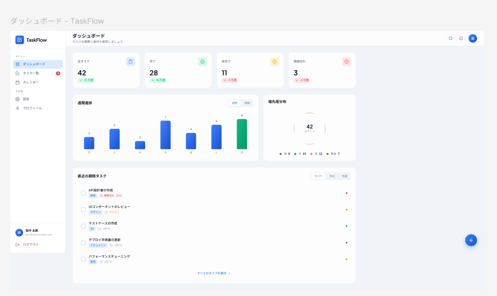Check the API設計書の作成 task checkbox

(83, 193)
